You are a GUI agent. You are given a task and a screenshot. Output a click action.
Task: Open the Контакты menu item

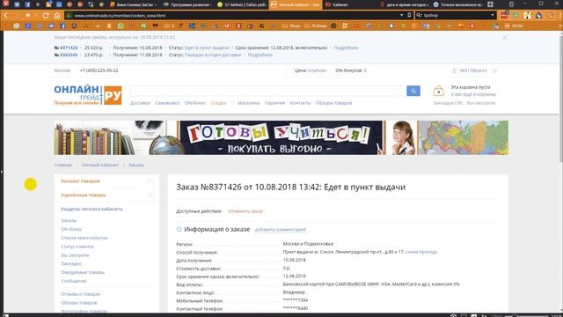300,103
